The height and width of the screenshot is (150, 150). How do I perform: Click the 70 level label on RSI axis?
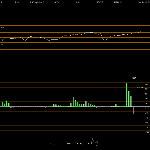(x=2, y=34)
